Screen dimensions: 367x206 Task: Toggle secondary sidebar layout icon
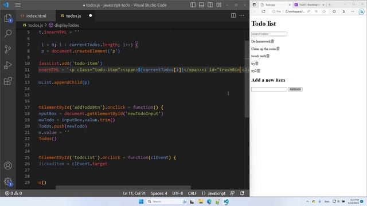[x=210, y=5]
